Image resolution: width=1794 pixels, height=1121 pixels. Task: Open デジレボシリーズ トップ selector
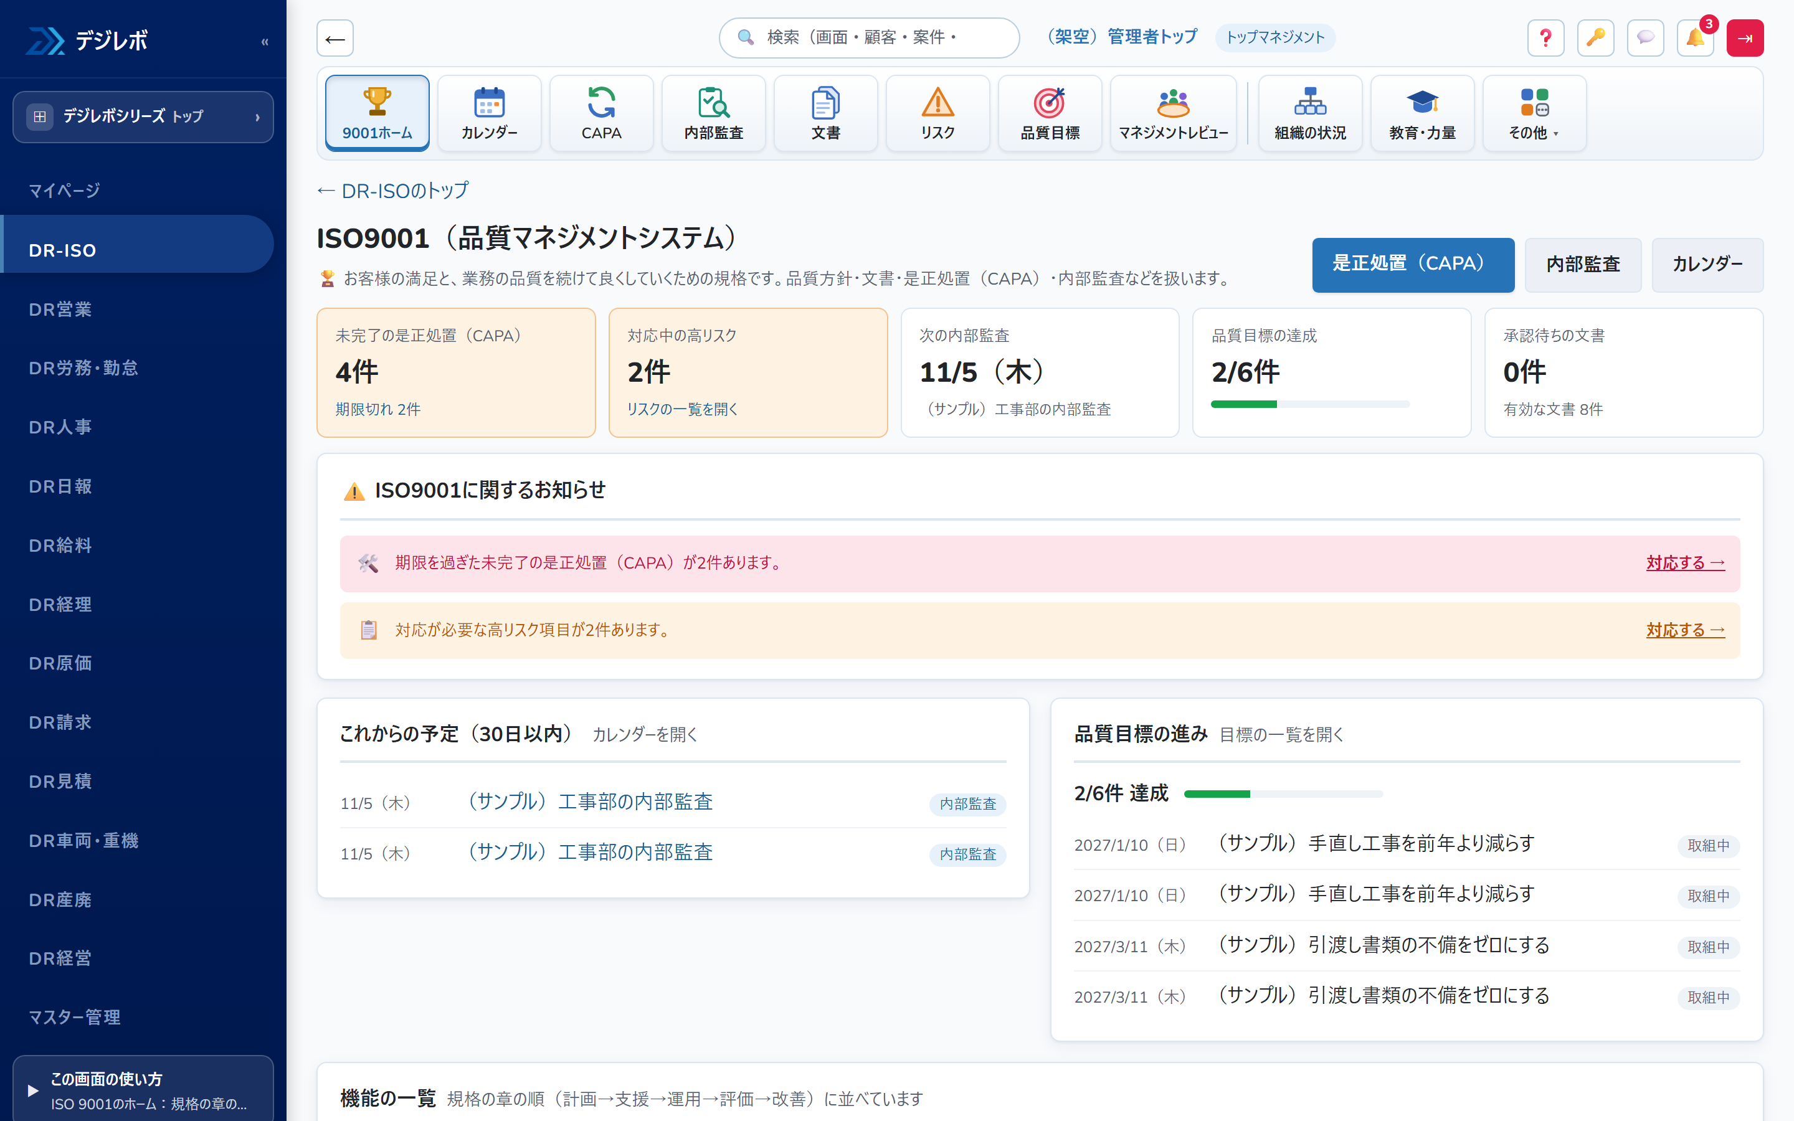(143, 116)
